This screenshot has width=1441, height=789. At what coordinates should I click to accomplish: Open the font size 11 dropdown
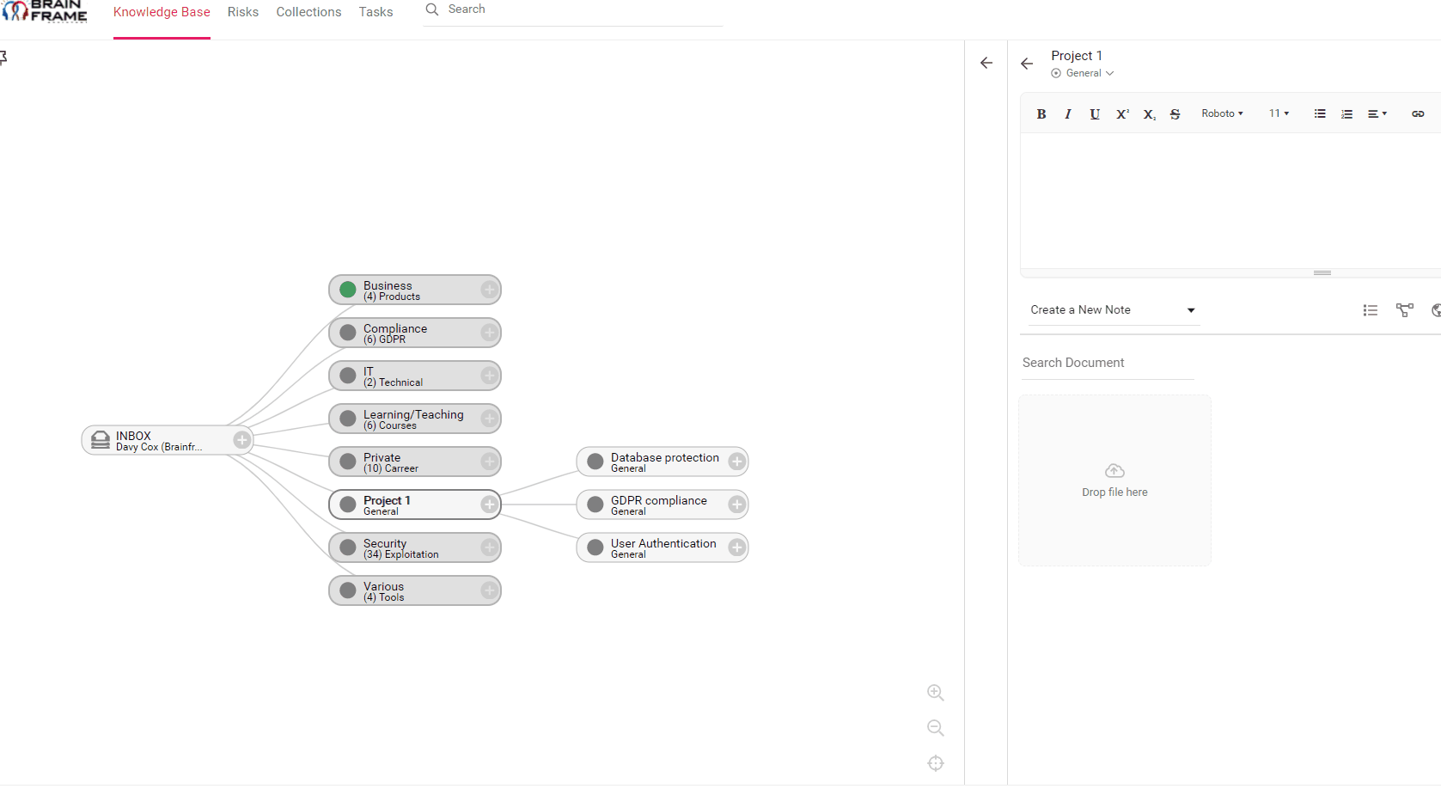(x=1279, y=113)
